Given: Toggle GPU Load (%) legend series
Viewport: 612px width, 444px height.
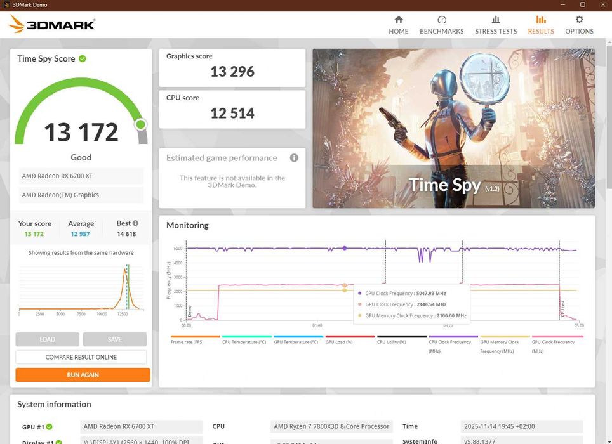Looking at the screenshot, I should tap(350, 339).
